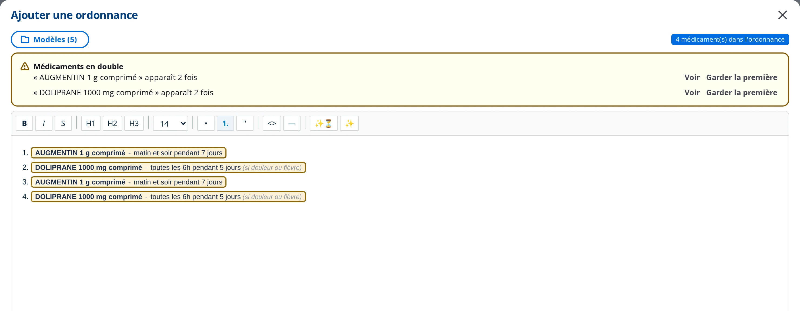Open the font size 14 dropdown
800x311 pixels.
coord(171,123)
